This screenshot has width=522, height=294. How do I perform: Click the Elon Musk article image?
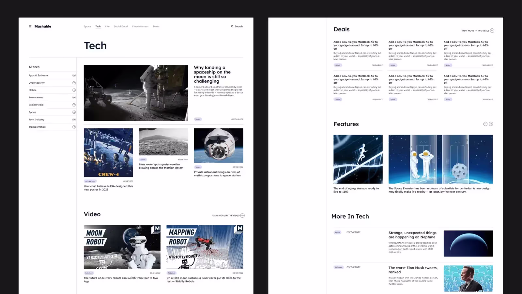click(468, 278)
